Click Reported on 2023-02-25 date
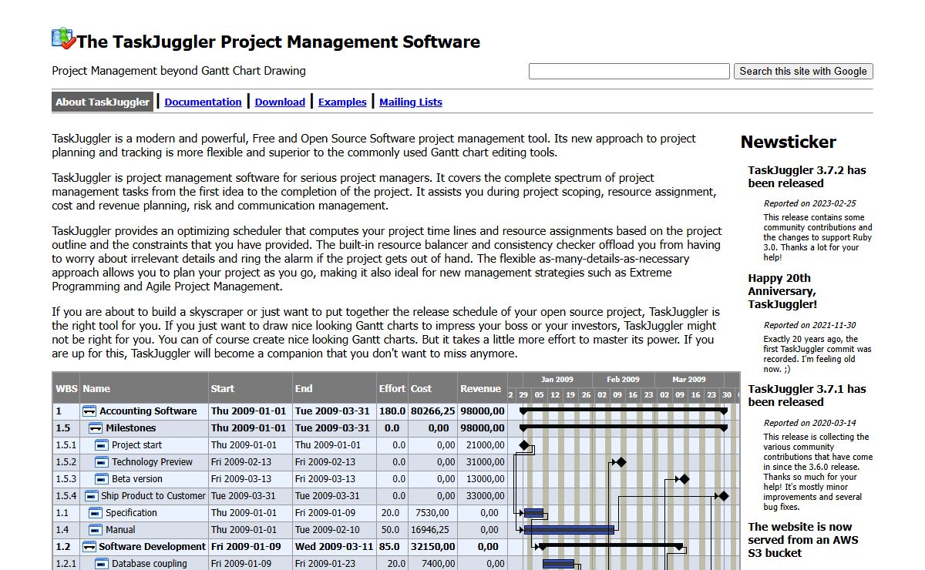This screenshot has width=925, height=570. pos(809,203)
